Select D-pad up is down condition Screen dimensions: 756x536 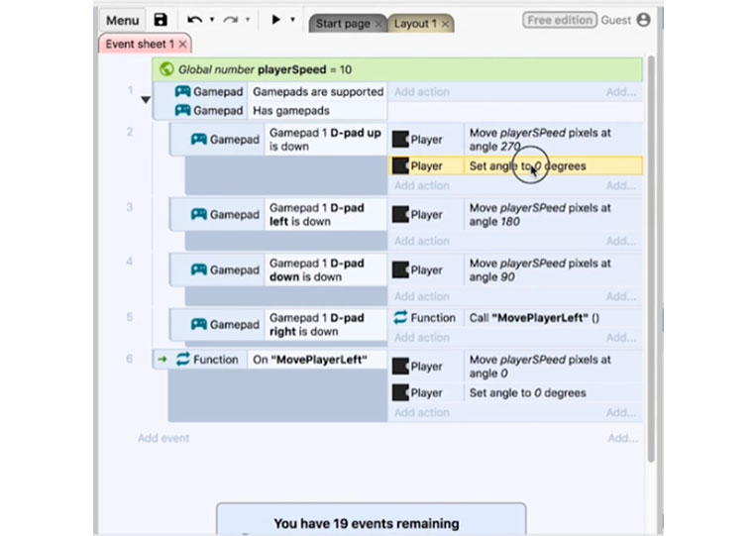(325, 140)
